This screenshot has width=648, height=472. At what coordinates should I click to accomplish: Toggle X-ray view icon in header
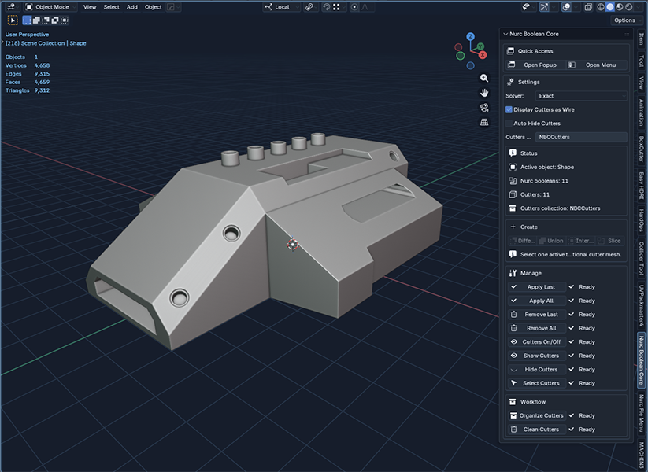[588, 7]
